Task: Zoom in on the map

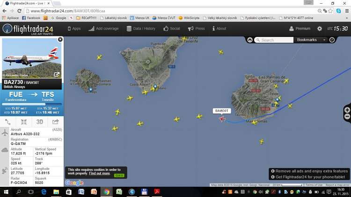Action: (x=347, y=110)
